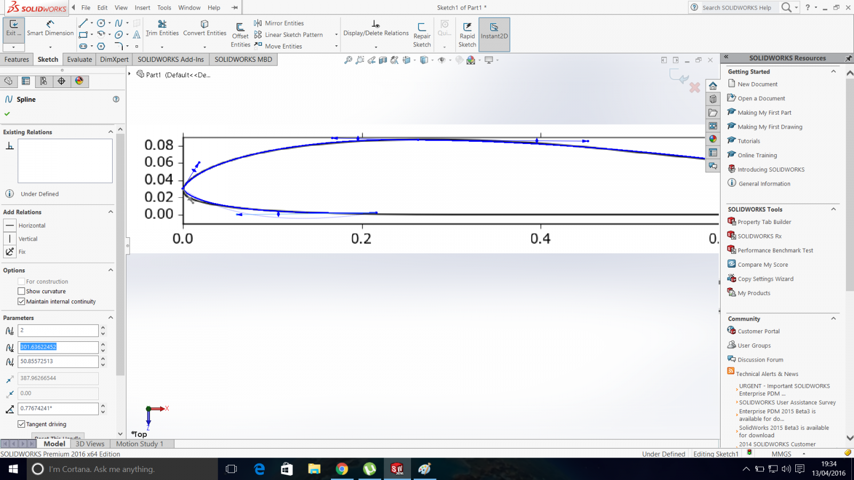Open the PropertyManager tab
Screen dimensions: 854x480
tap(26, 81)
